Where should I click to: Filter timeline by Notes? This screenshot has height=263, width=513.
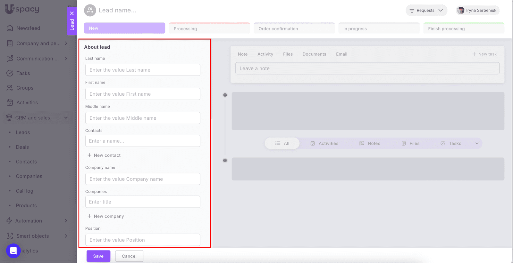[370, 143]
